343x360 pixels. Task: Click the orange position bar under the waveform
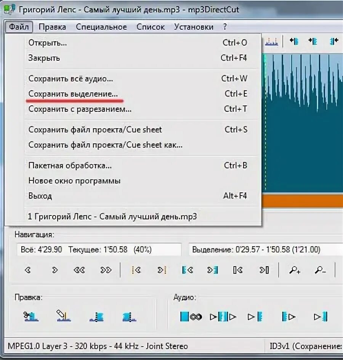click(302, 201)
